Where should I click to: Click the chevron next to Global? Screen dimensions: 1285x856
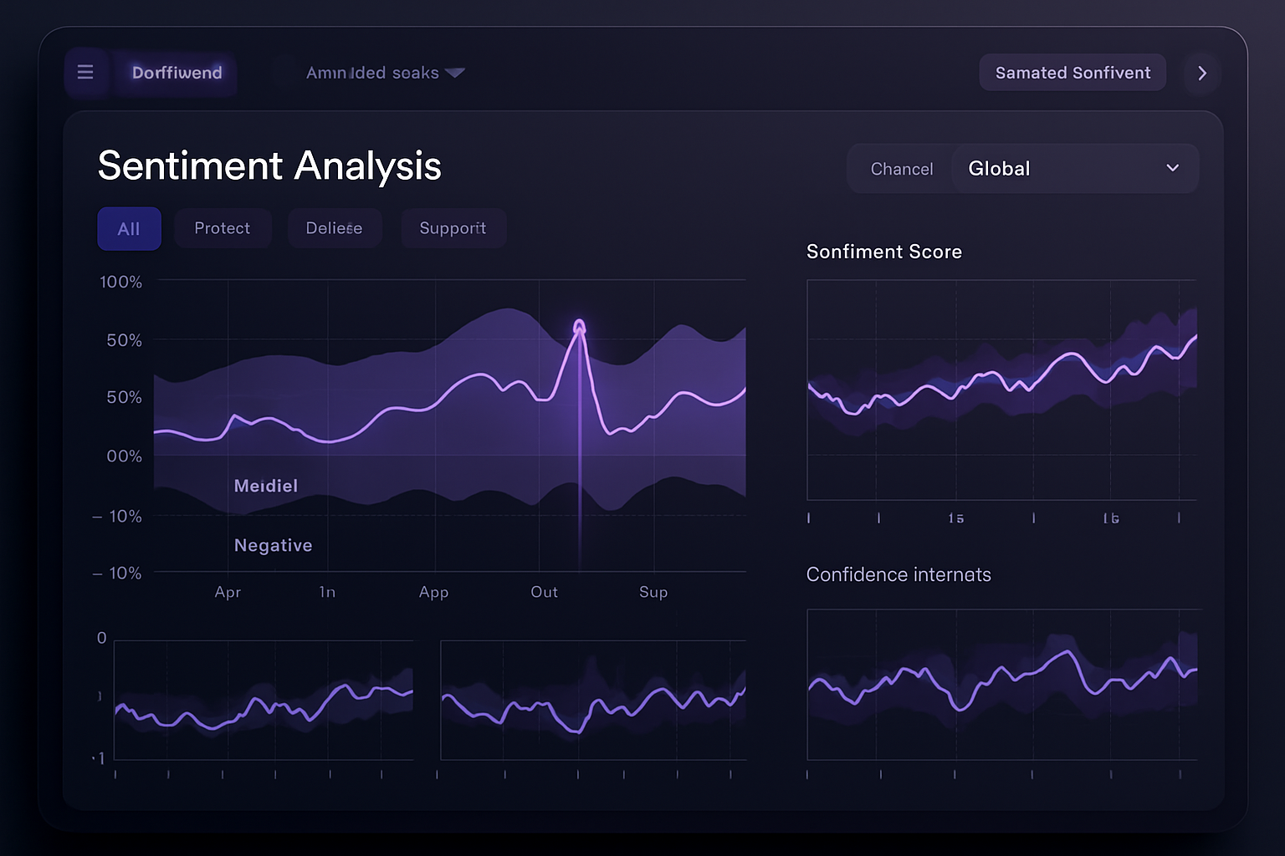pyautogui.click(x=1173, y=168)
